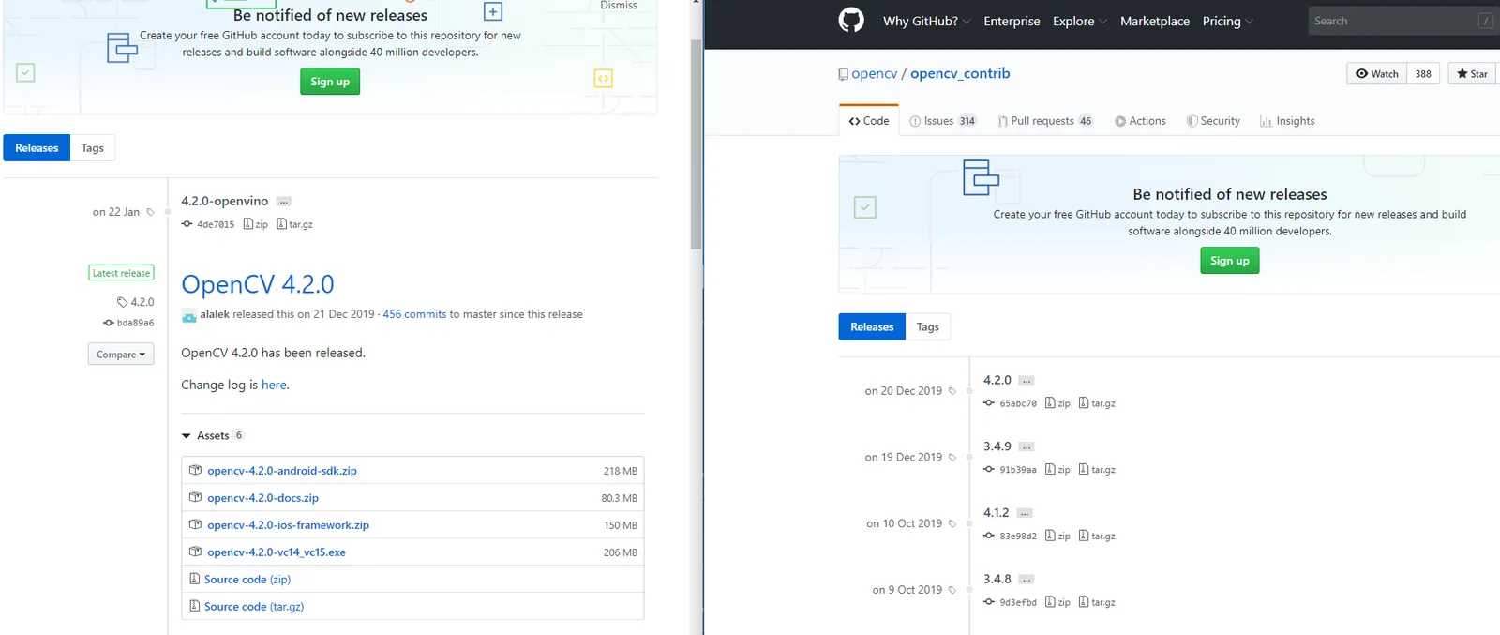Click the 388 watchers count

1423,73
